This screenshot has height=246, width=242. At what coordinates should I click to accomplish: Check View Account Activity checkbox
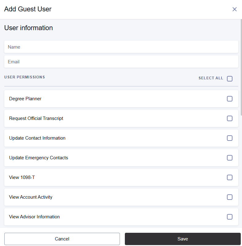[x=230, y=197]
